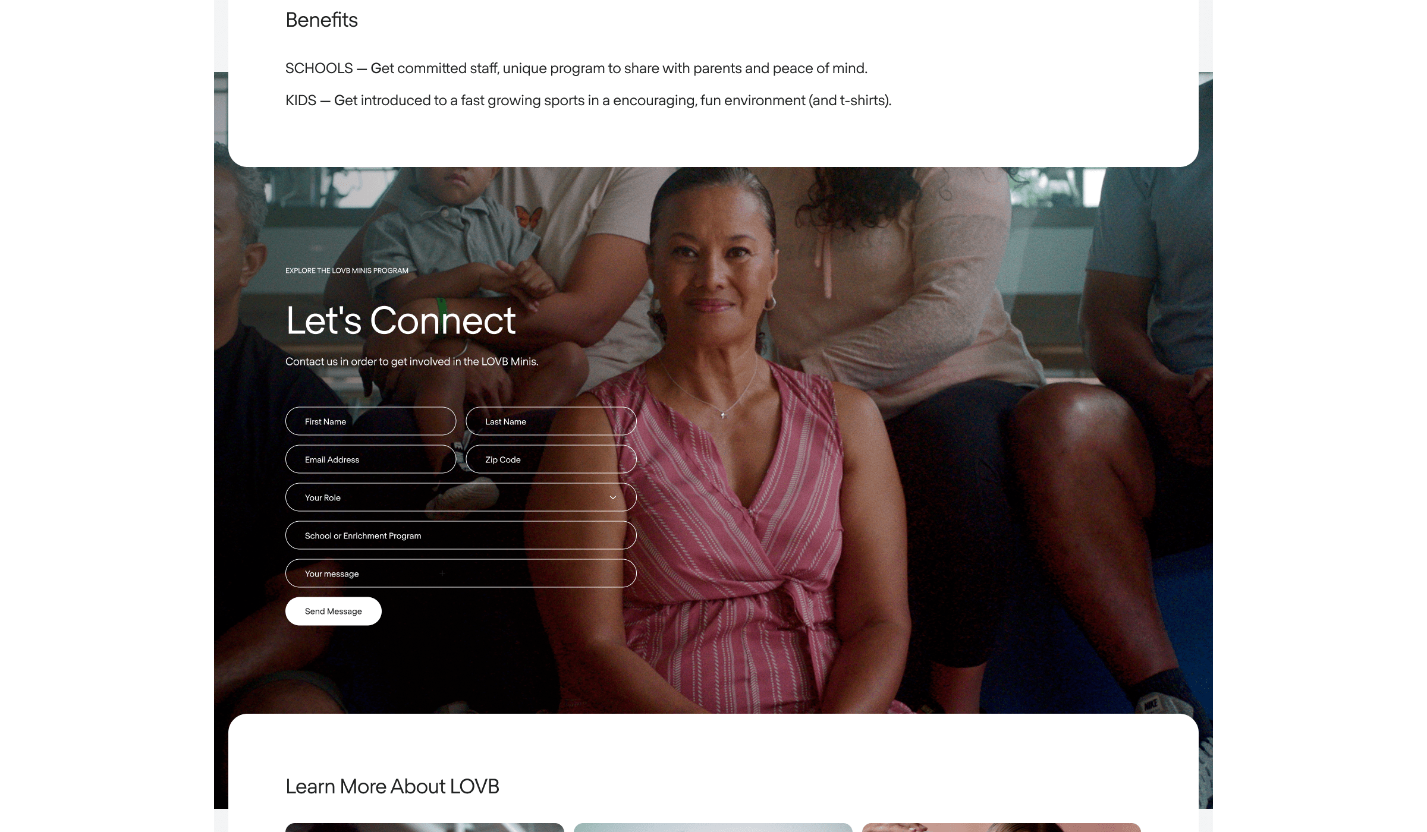Click the chevron arrow in Your Role

[612, 497]
